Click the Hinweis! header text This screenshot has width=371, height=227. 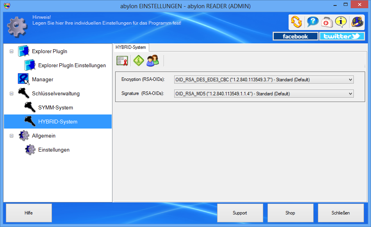[x=42, y=17]
